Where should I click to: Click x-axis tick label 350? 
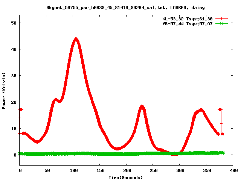pyautogui.click(x=207, y=170)
